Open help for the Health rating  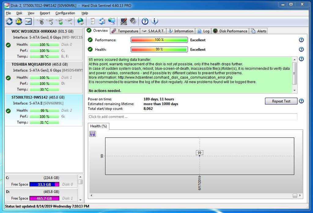(301, 49)
